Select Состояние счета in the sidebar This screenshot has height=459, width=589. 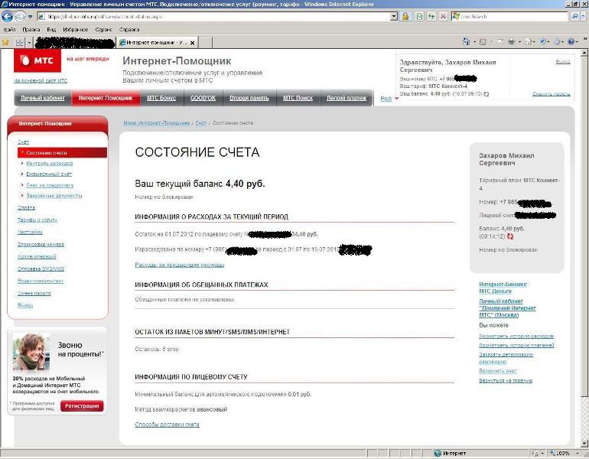pos(62,152)
